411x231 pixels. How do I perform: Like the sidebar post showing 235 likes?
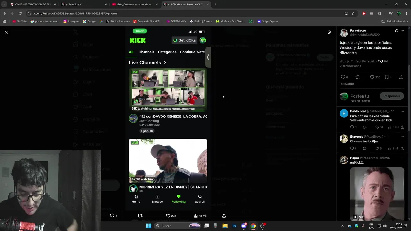375,77
